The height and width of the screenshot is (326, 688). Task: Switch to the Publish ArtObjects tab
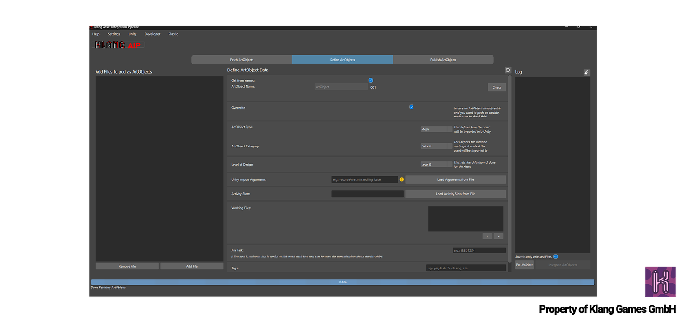443,60
